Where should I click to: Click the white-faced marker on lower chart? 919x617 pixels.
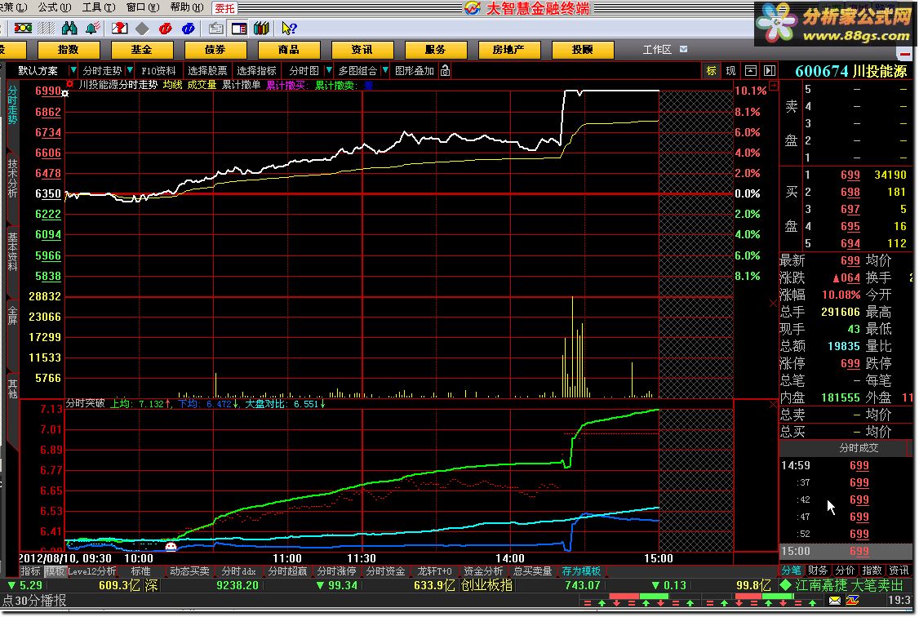pyautogui.click(x=171, y=547)
